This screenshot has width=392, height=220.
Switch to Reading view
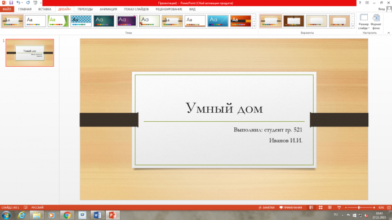[x=329, y=208]
